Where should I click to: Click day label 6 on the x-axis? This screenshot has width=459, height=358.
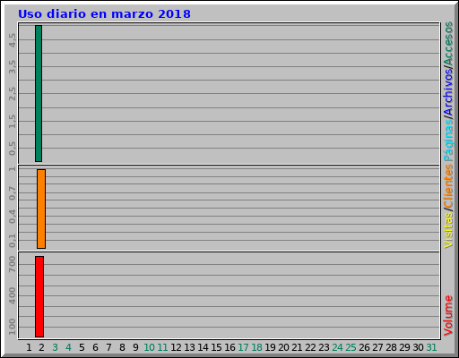95,347
